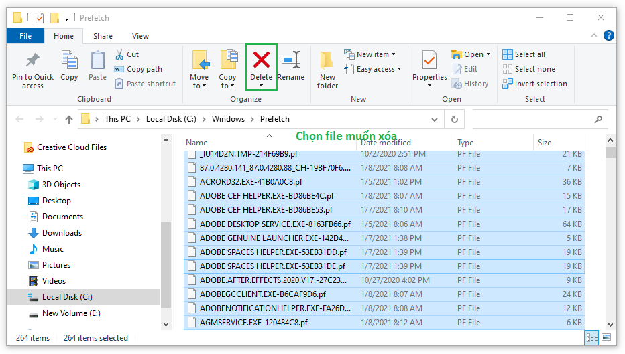Click the Up arrow navigation icon
Viewport: 625px width, 354px height.
click(69, 119)
